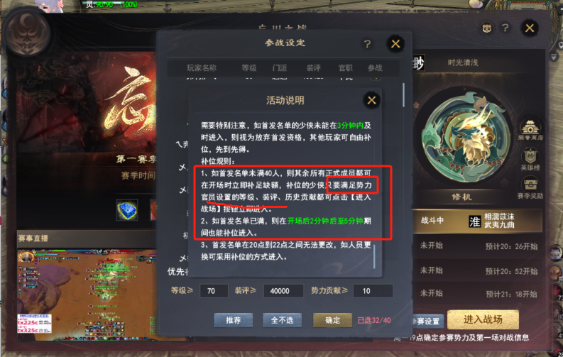Viewport: 563px width, 357px height.
Task: Click the help question mark in 参战设定
Action: [367, 44]
